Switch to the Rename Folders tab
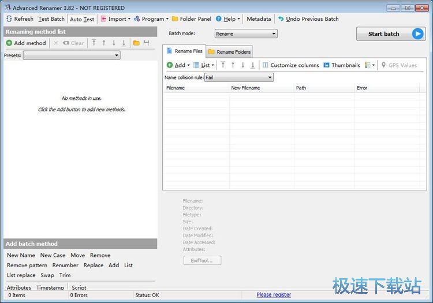Image resolution: width=433 pixels, height=303 pixels. 229,52
